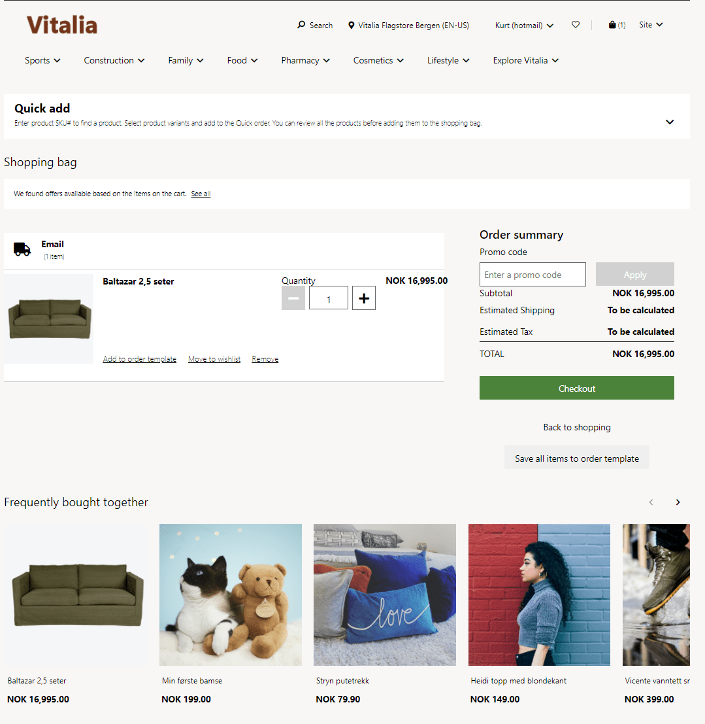
Task: Decrease quantity with the minus button
Action: (x=293, y=298)
